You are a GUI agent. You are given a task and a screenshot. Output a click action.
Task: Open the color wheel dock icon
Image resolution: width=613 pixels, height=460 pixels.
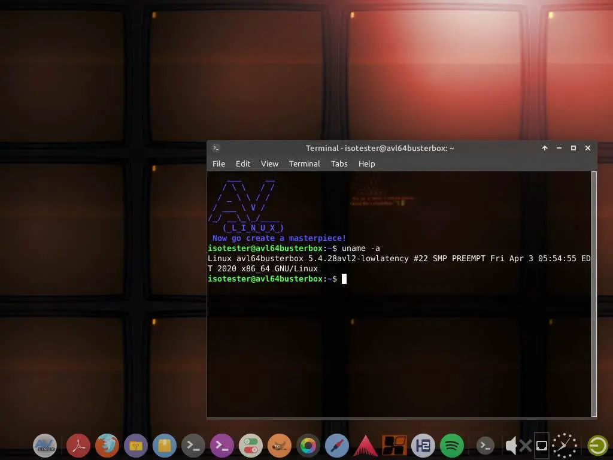(x=308, y=446)
